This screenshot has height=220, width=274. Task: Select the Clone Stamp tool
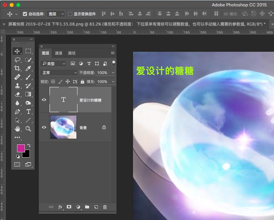coord(18,86)
